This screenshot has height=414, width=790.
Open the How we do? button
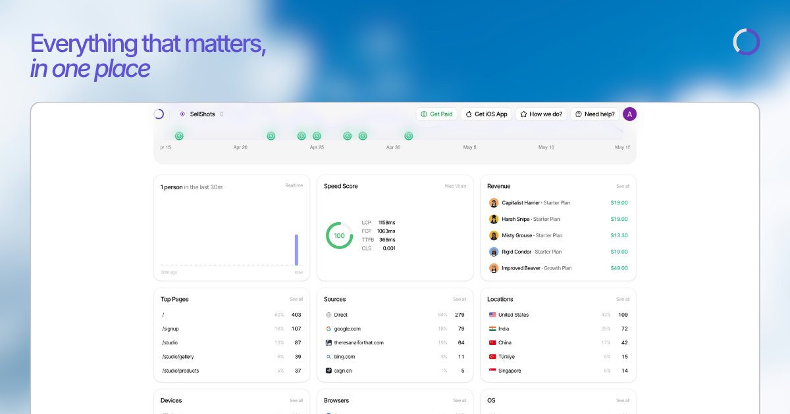pos(541,114)
